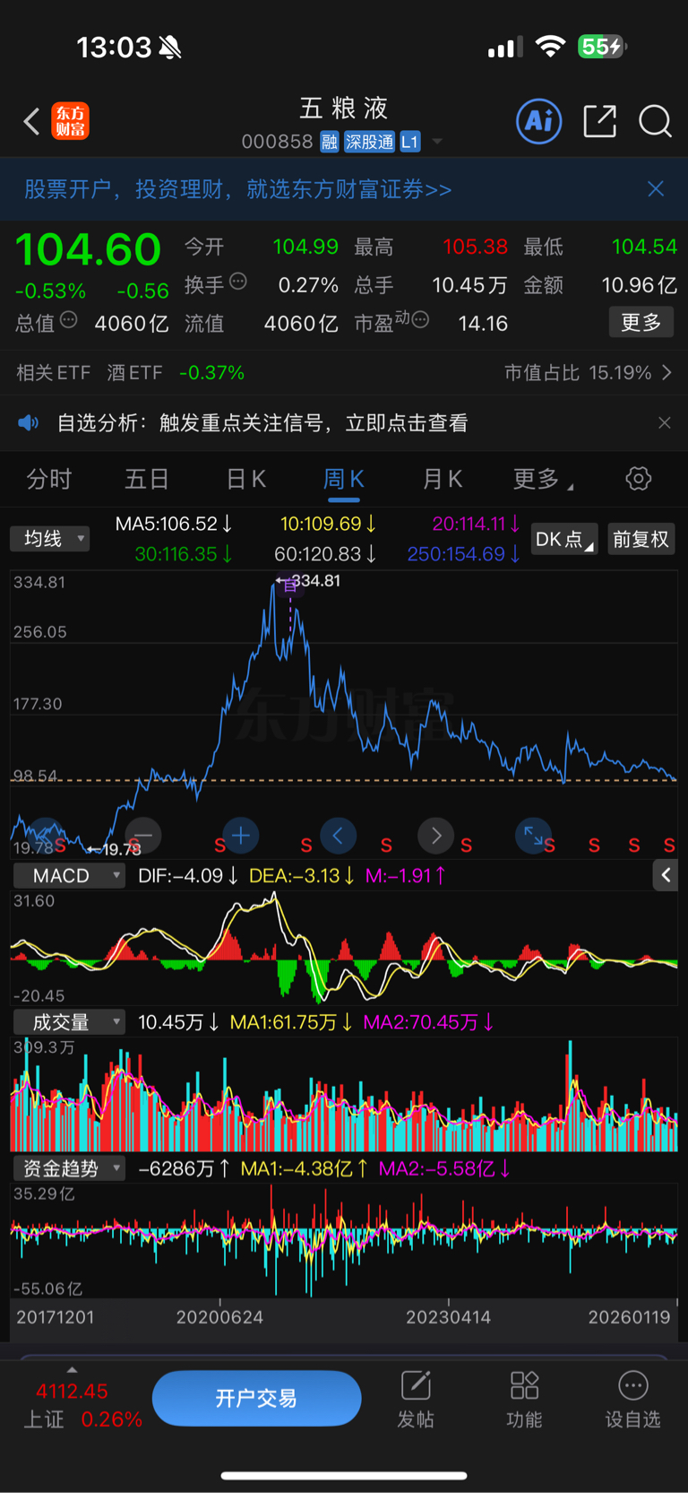The width and height of the screenshot is (688, 1493).
Task: Tap the 融 margin badge
Action: coord(330,142)
